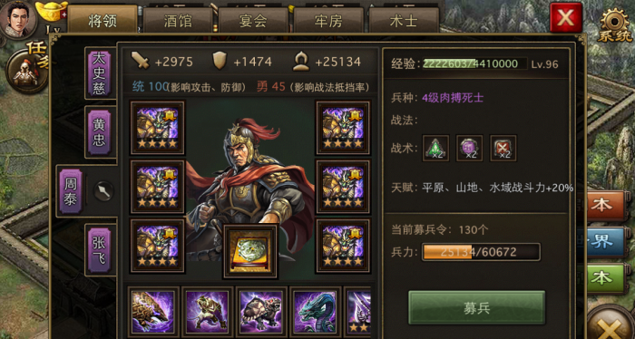Screen dimensions: 635x339
Task: Select the red crossed tactic icon
Action: click(x=503, y=148)
